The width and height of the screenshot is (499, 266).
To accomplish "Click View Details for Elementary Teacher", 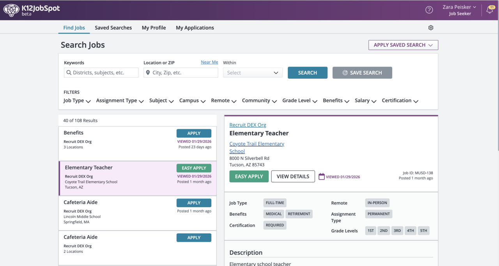I will [293, 176].
